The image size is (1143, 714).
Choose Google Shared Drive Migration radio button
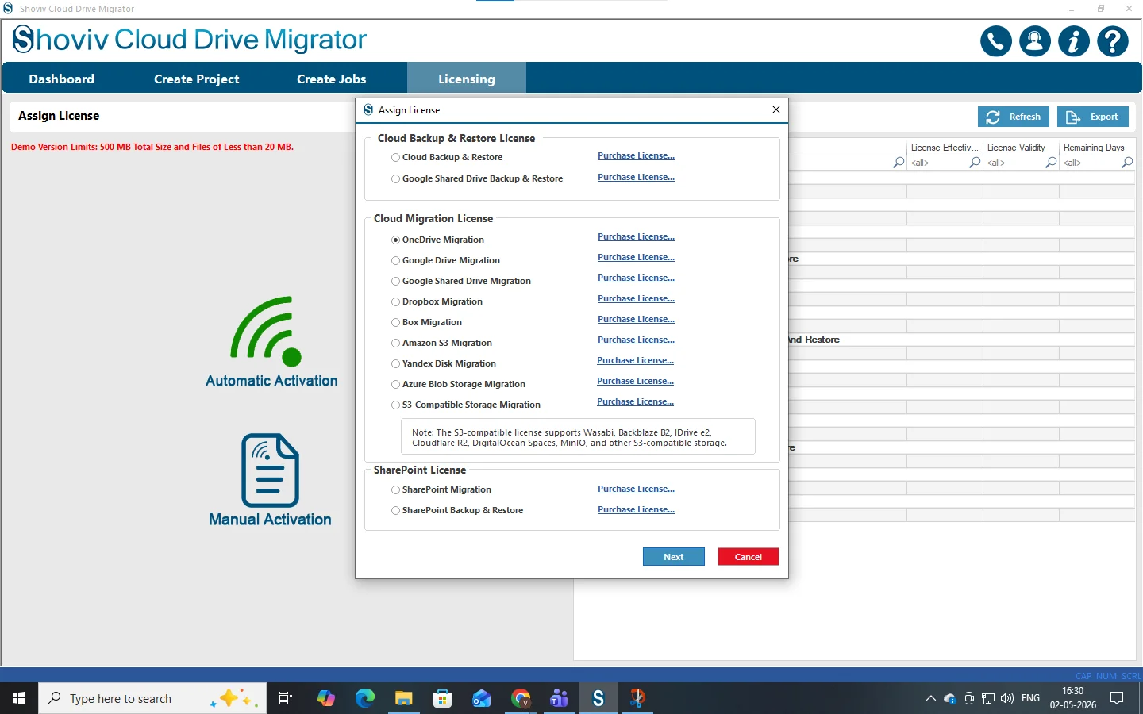click(395, 281)
